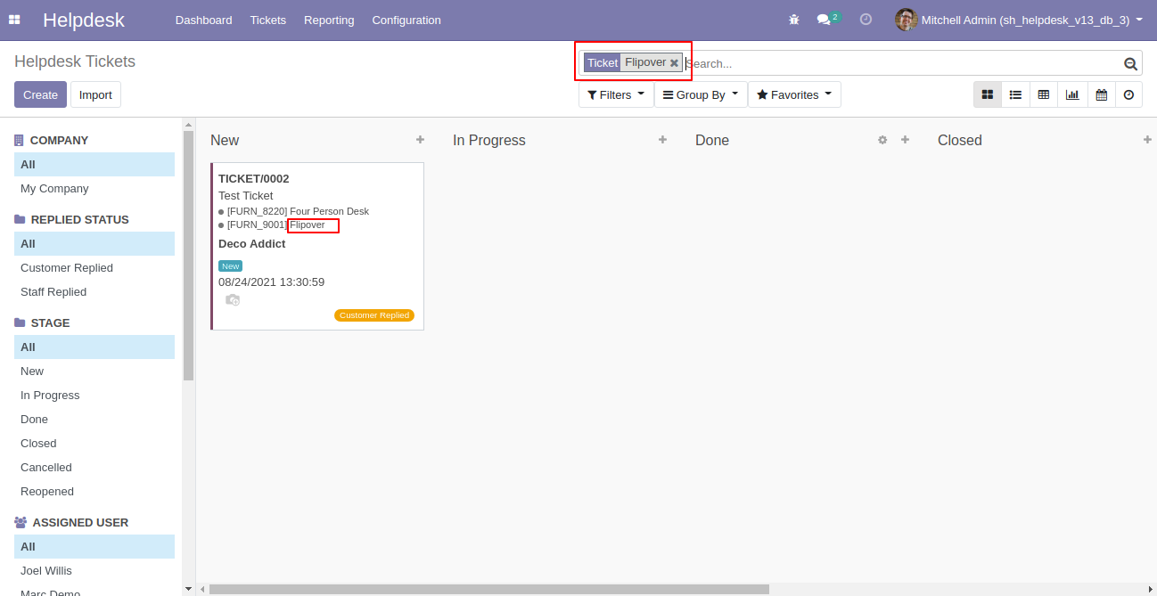
Task: Click Mitchell Admin avatar picture
Action: click(907, 20)
